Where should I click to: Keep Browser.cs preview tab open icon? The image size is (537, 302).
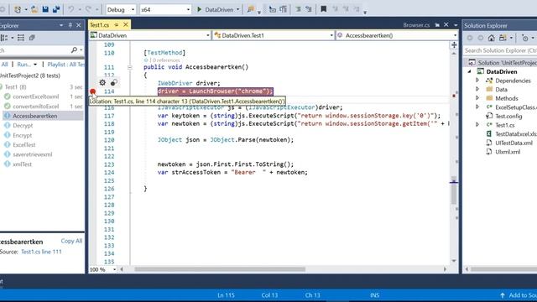[437, 25]
